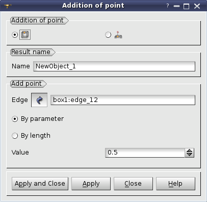Minimize the Addition of point dialog
This screenshot has width=207, height=202.
pos(177,6)
